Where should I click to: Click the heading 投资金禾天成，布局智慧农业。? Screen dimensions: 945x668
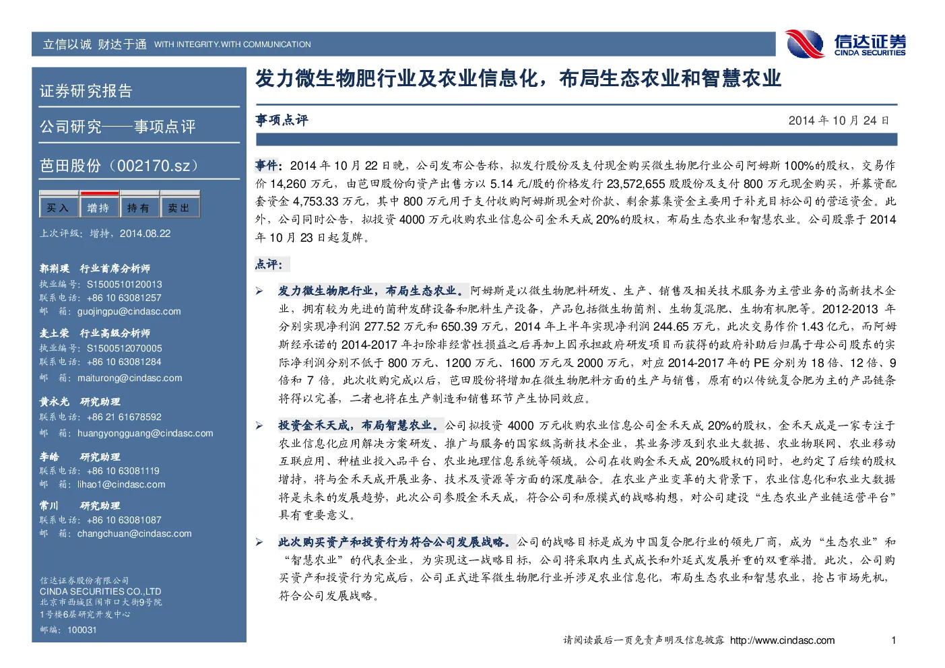pos(361,426)
